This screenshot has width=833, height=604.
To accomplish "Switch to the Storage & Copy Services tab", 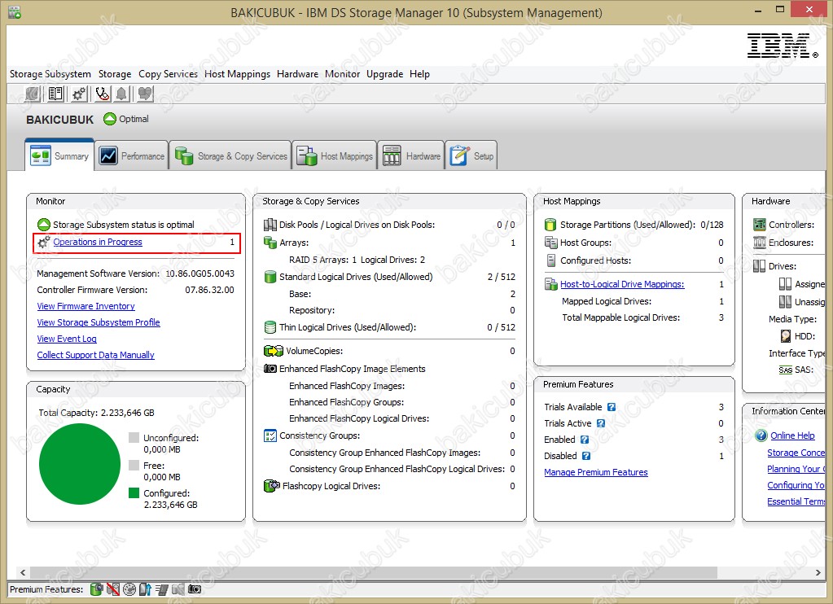I will pyautogui.click(x=230, y=155).
